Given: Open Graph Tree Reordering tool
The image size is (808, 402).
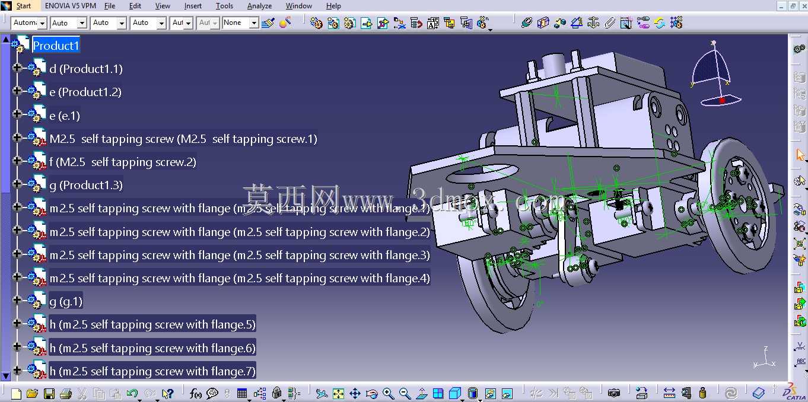Looking at the screenshot, I should click(x=416, y=23).
